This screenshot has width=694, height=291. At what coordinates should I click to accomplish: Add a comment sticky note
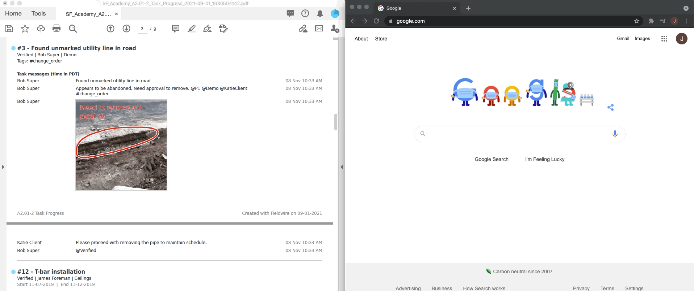click(x=176, y=29)
